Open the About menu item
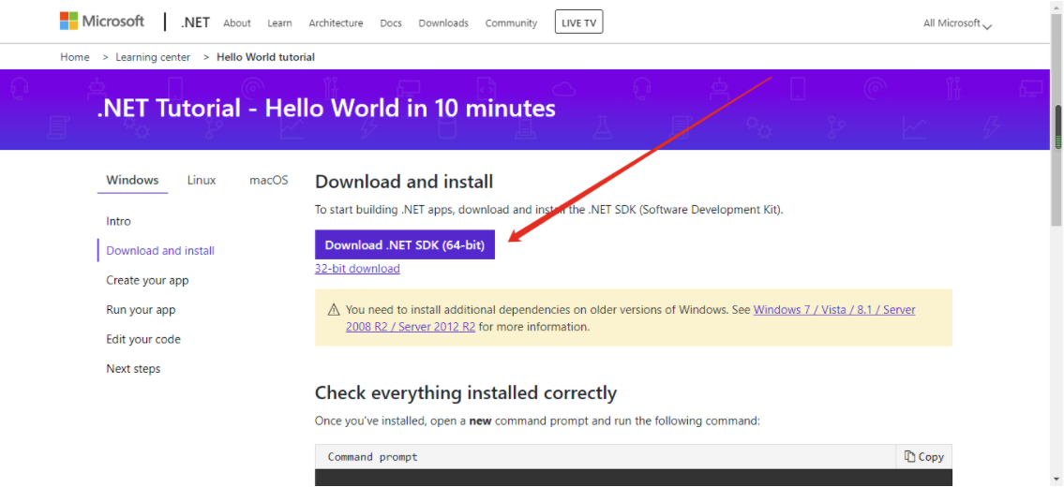Screen dimensions: 1064x487 click(x=237, y=23)
